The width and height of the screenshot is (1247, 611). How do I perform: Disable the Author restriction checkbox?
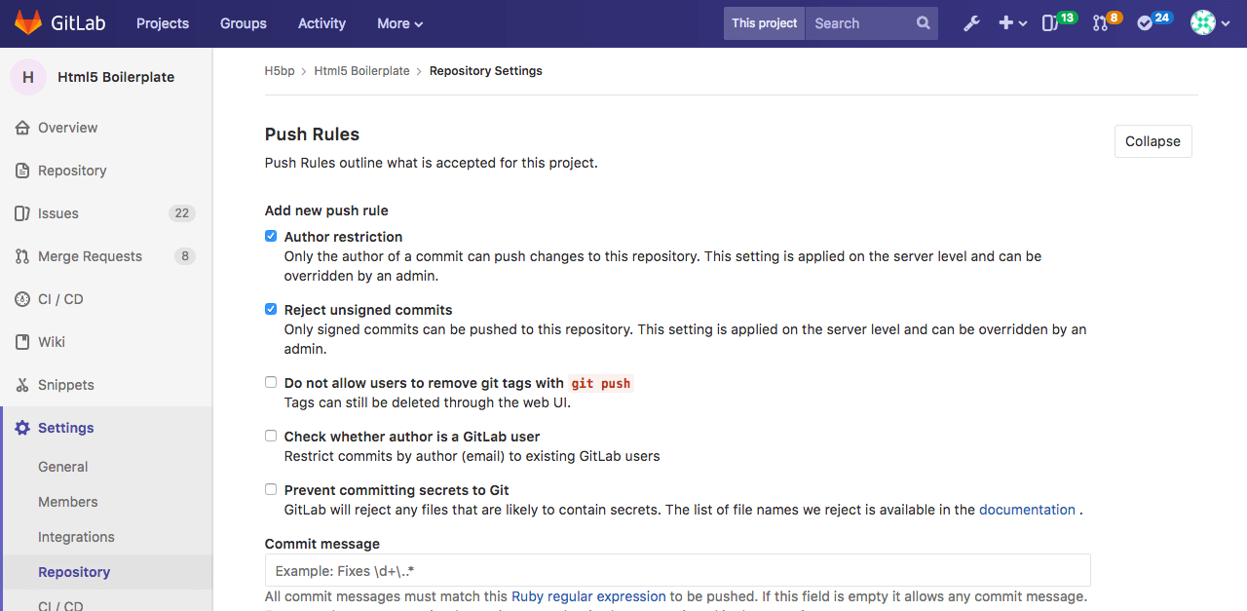click(271, 235)
